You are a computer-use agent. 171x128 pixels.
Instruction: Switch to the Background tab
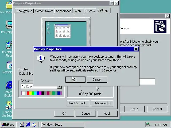coord(24,11)
